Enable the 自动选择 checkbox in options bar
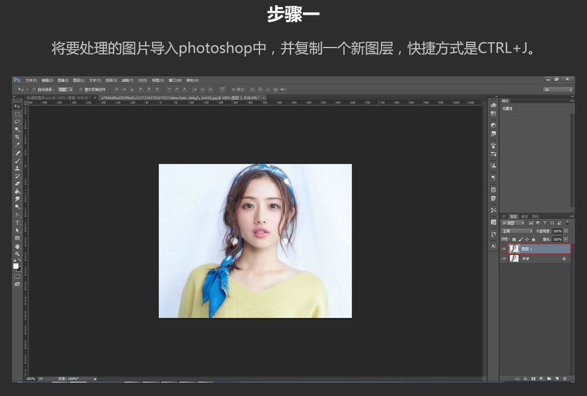Screen dimensions: 587x396 (33, 89)
